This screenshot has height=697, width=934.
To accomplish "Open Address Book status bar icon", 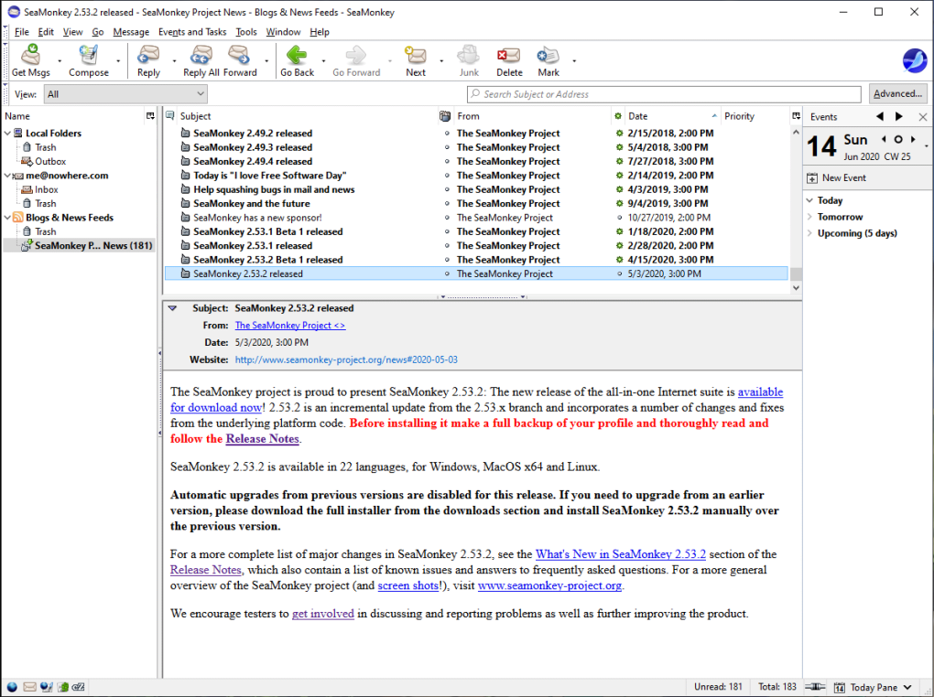I will (x=62, y=687).
